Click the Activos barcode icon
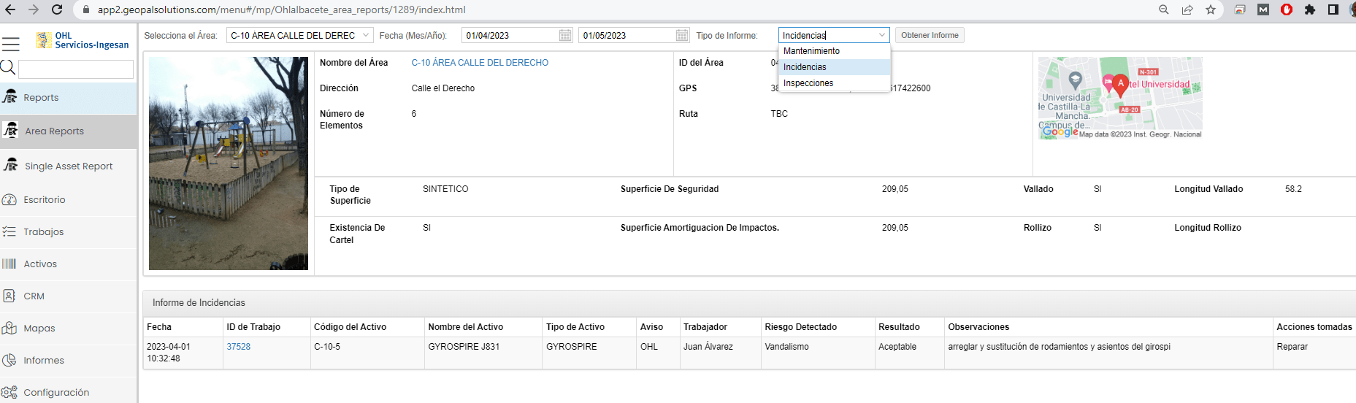The image size is (1356, 403). coord(9,264)
